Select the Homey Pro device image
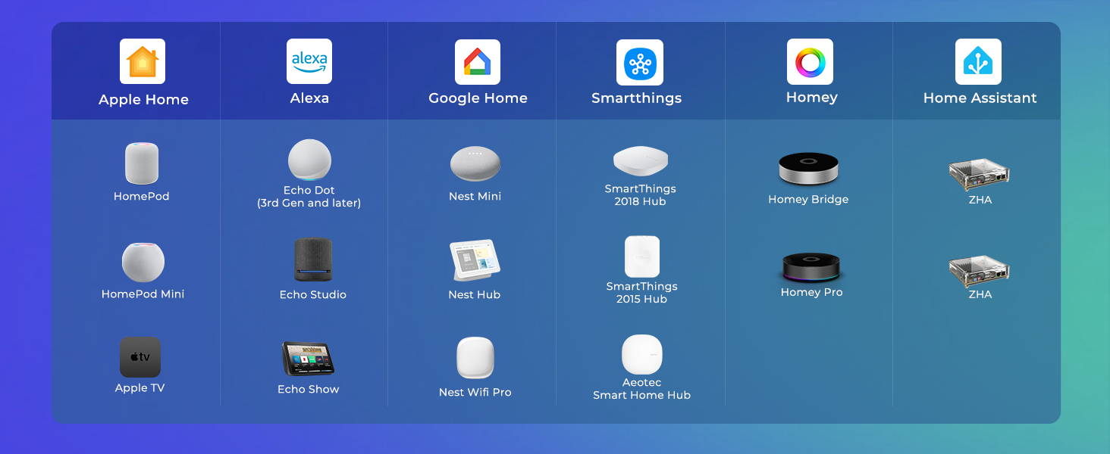The height and width of the screenshot is (454, 1110). click(x=811, y=267)
